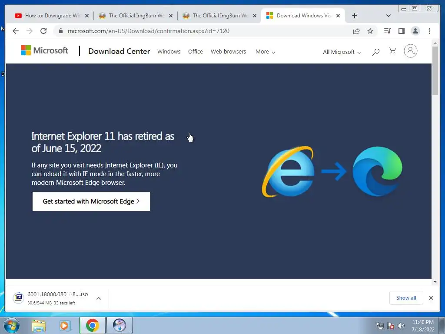Open the ImgBurn taskbar icon
Viewport: 445px width, 334px height.
click(x=120, y=325)
